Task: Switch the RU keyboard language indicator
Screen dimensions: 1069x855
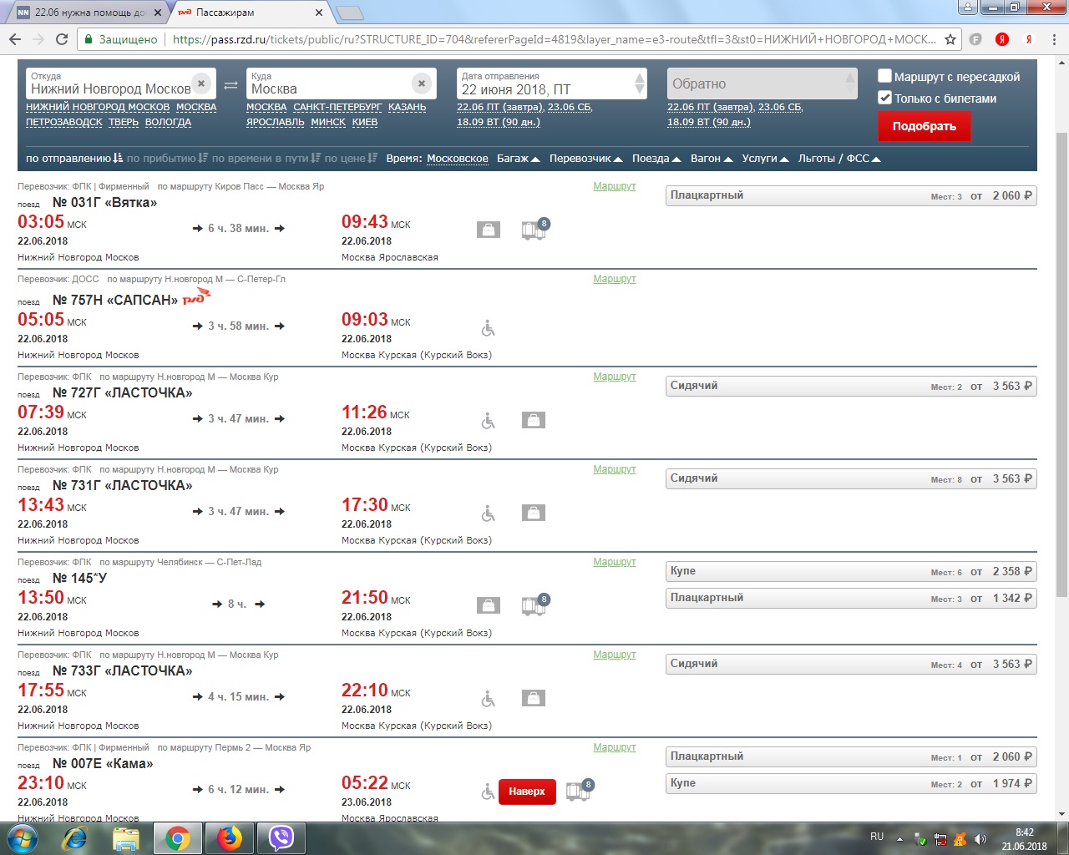Action: pyautogui.click(x=877, y=836)
